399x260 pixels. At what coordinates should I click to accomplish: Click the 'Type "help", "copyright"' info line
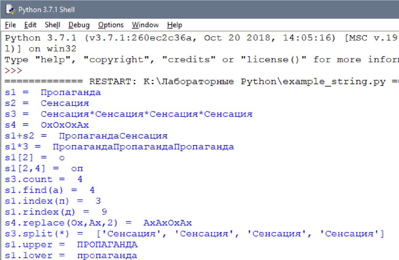202,60
